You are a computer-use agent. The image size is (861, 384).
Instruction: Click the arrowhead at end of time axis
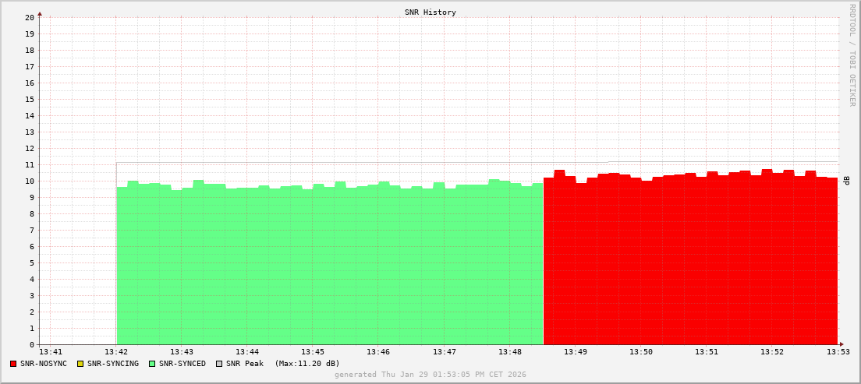point(841,344)
